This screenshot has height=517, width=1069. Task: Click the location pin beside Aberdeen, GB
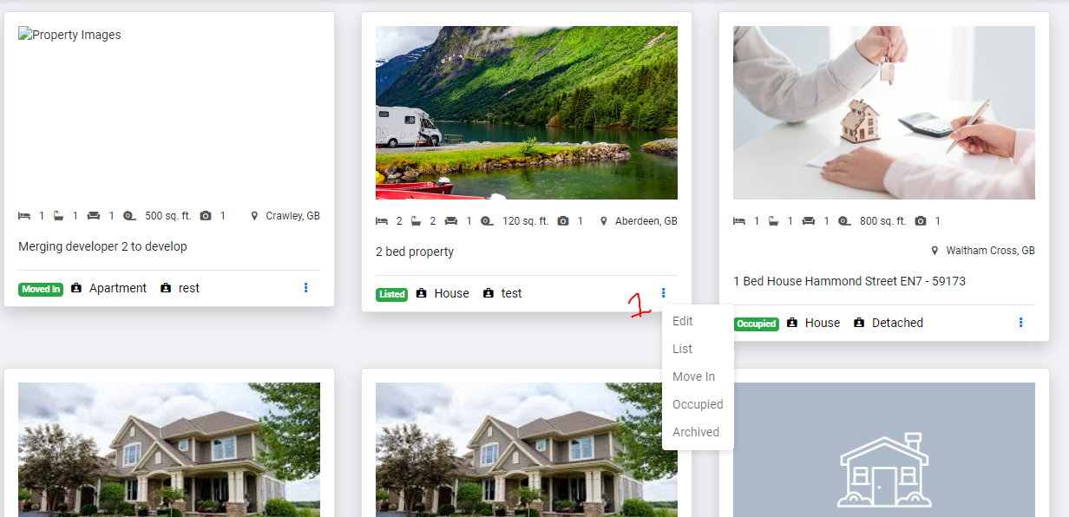pos(604,221)
